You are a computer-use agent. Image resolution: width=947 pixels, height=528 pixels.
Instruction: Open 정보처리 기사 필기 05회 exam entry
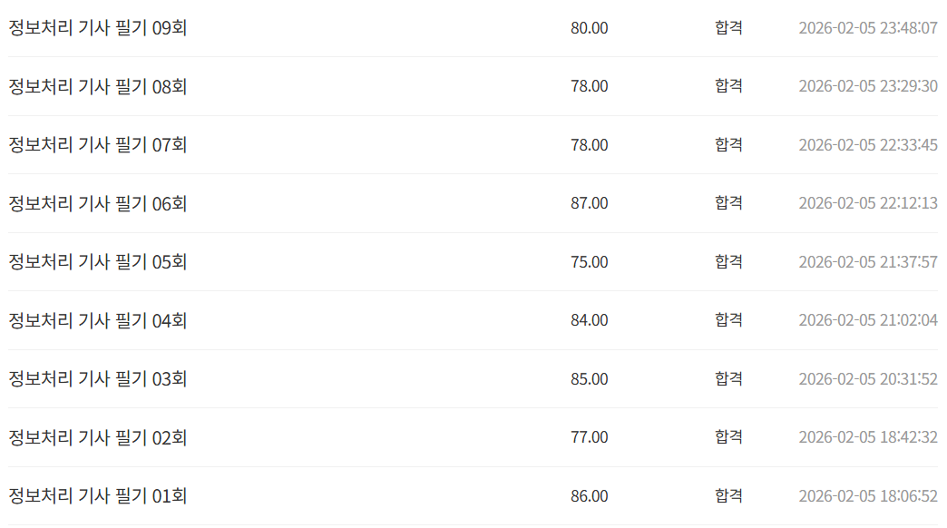[x=97, y=261]
